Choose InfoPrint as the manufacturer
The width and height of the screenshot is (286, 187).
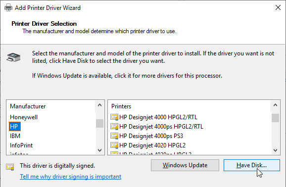tap(21, 145)
